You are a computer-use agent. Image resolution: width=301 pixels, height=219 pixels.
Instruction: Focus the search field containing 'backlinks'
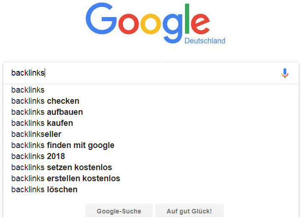click(x=138, y=73)
